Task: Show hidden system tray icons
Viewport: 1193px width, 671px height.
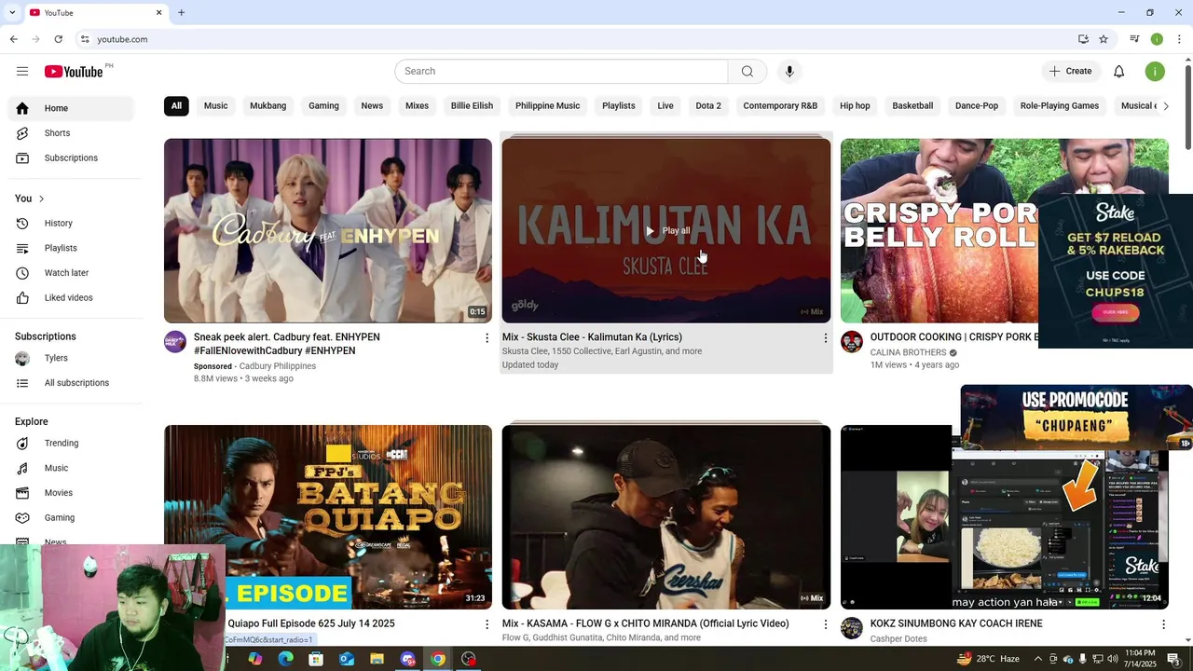Action: (1038, 659)
